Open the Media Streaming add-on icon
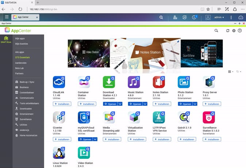Image resolution: width=246 pixels, height=168 pixels. (109, 117)
